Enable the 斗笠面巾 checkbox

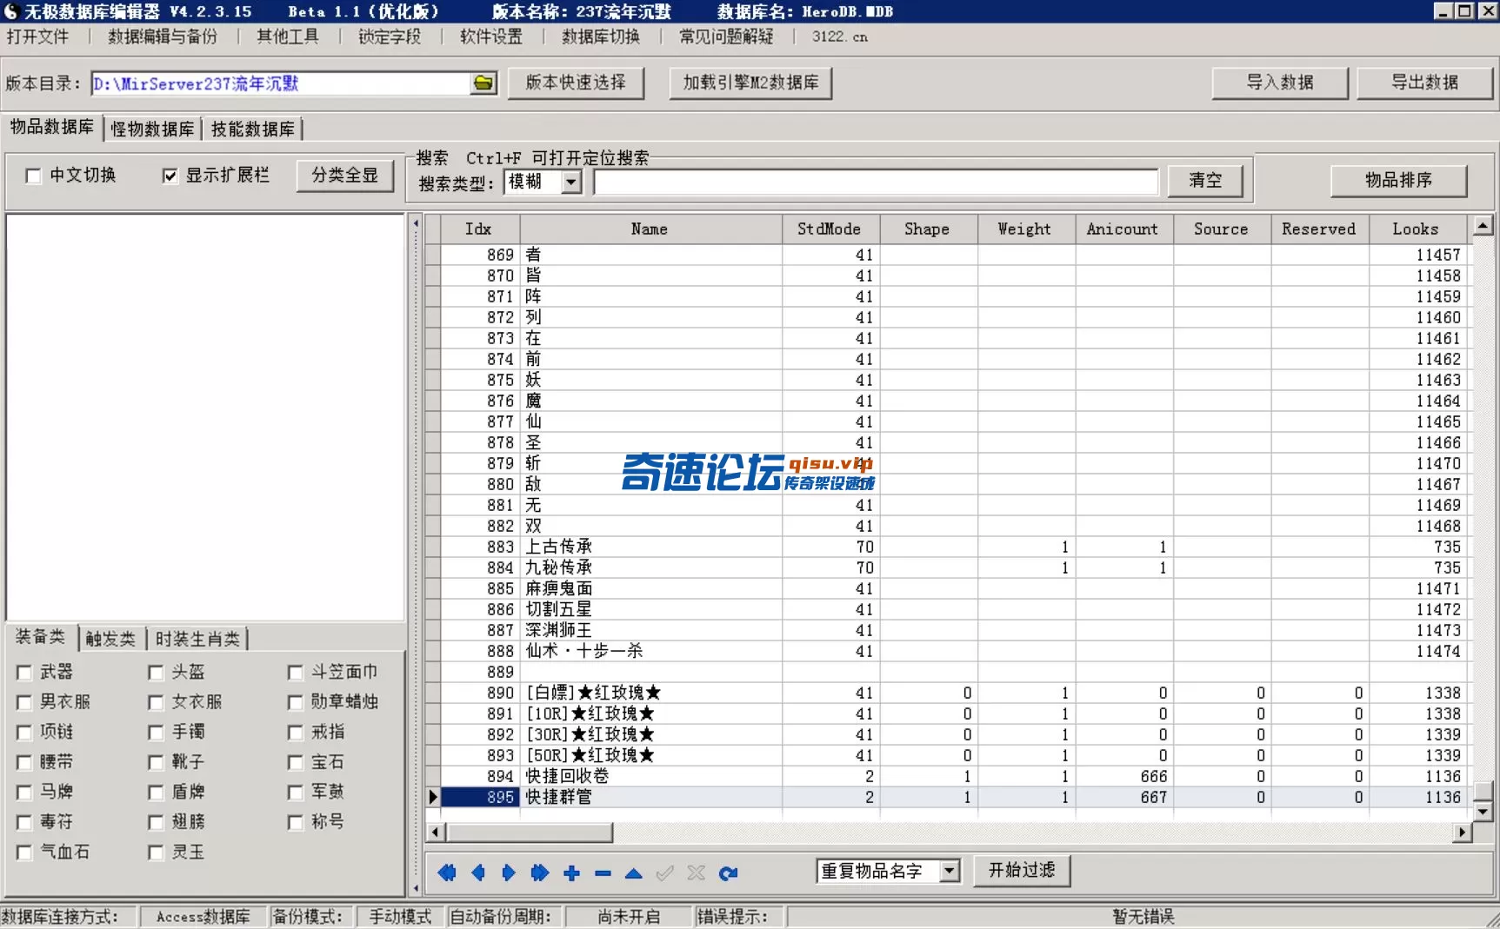click(296, 673)
